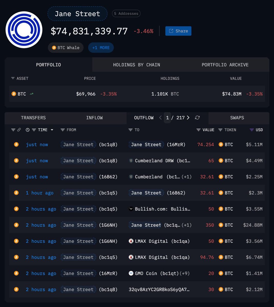The height and width of the screenshot is (307, 274).
Task: Filter by the TOKEN column
Action: tap(220, 130)
